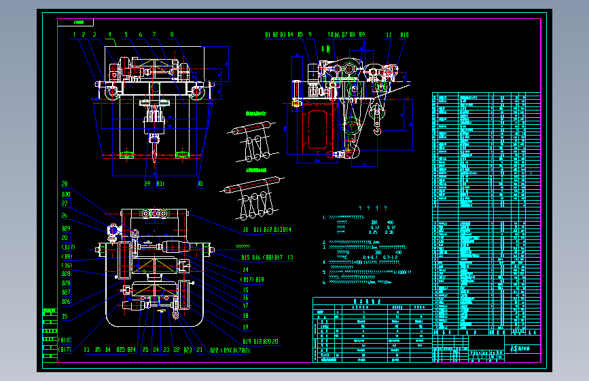Select the B1 callout label
Viewport: 589px width, 381px height.
click(x=268, y=35)
